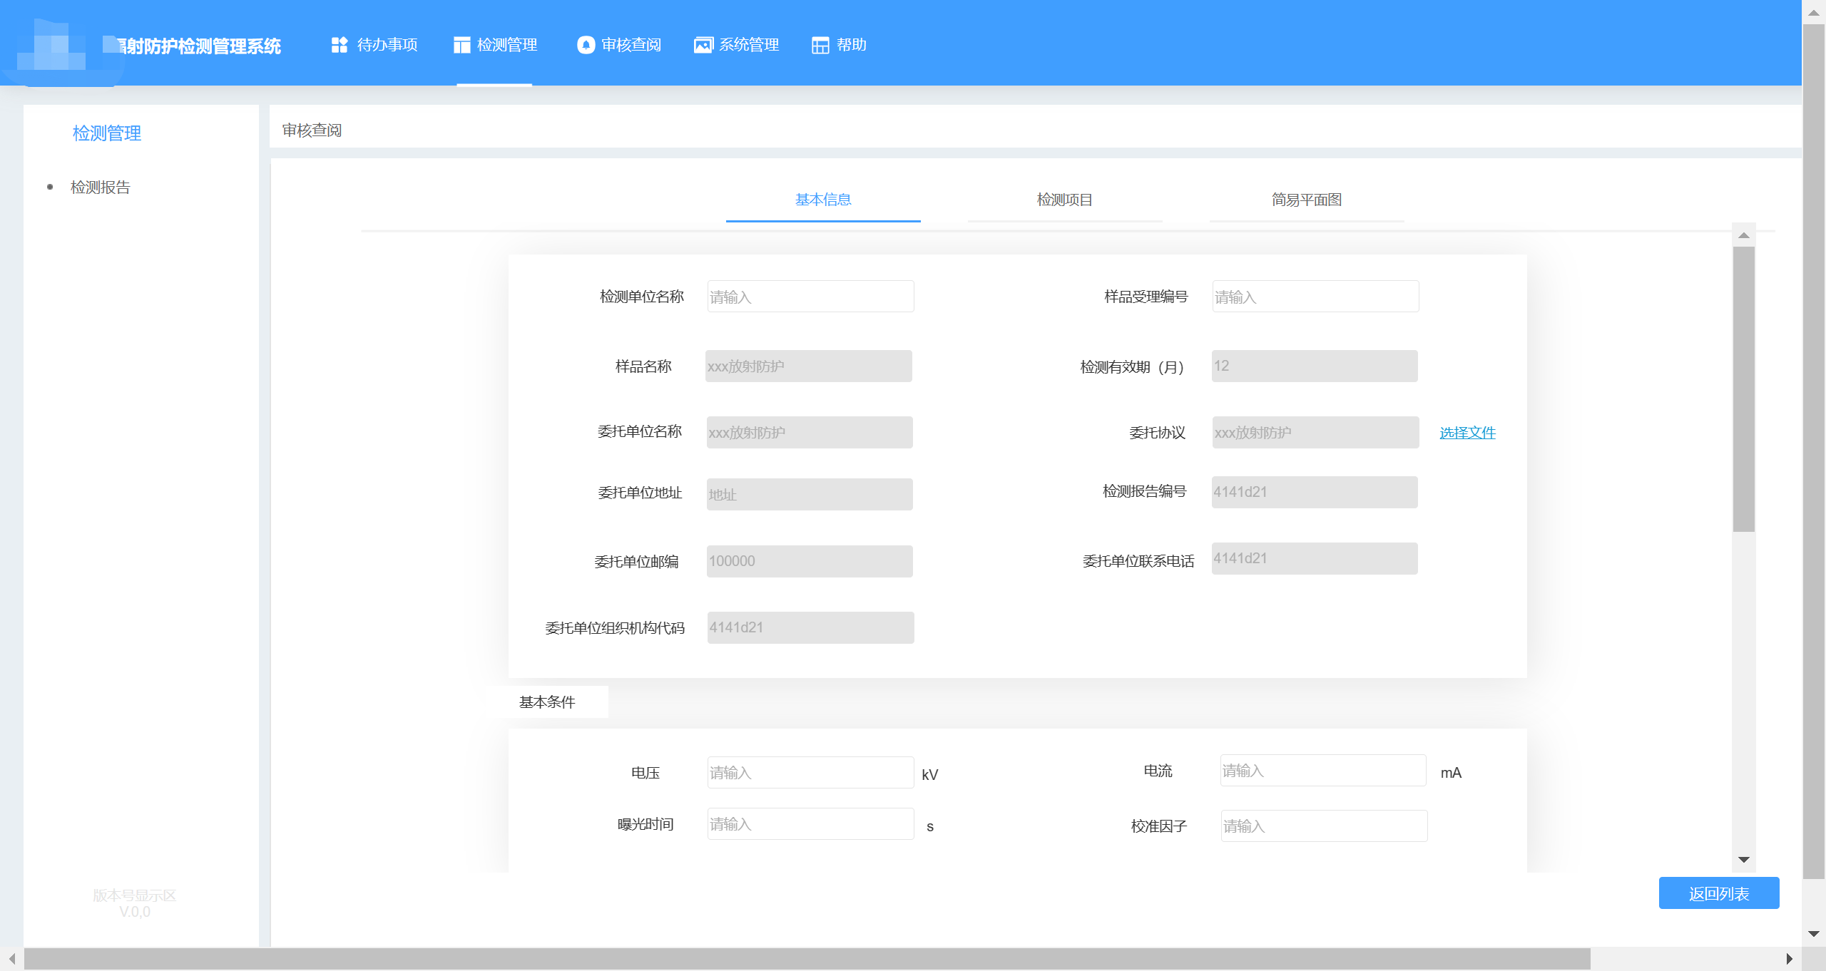Click the kV unit label

pos(929,775)
